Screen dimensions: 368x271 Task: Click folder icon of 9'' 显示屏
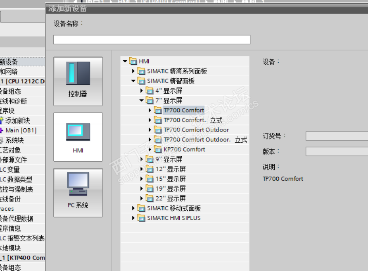pyautogui.click(x=150, y=159)
